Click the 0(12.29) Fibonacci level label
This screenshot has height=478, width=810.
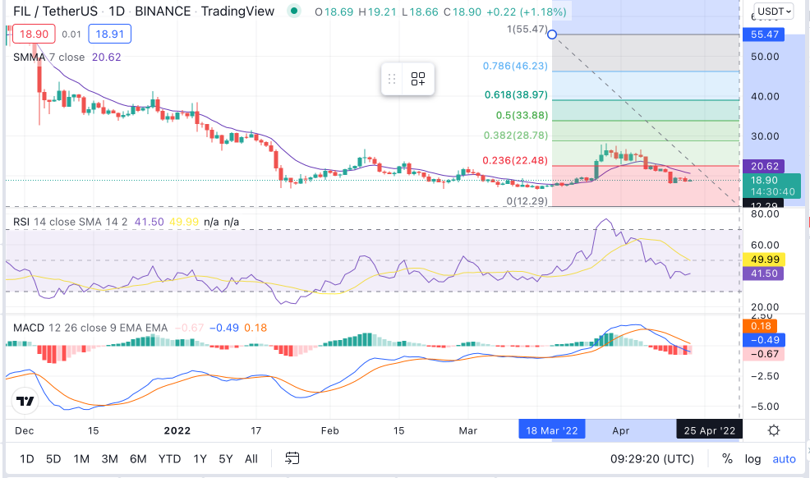pos(527,200)
